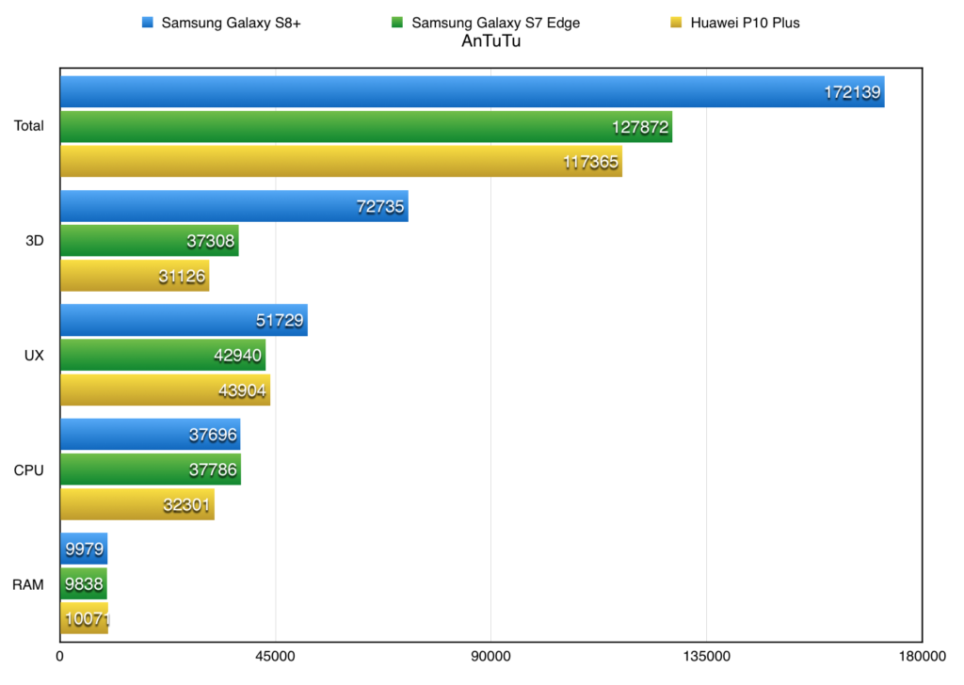Image resolution: width=964 pixels, height=685 pixels.
Task: Select the green bar showing 127872
Action: click(x=366, y=127)
